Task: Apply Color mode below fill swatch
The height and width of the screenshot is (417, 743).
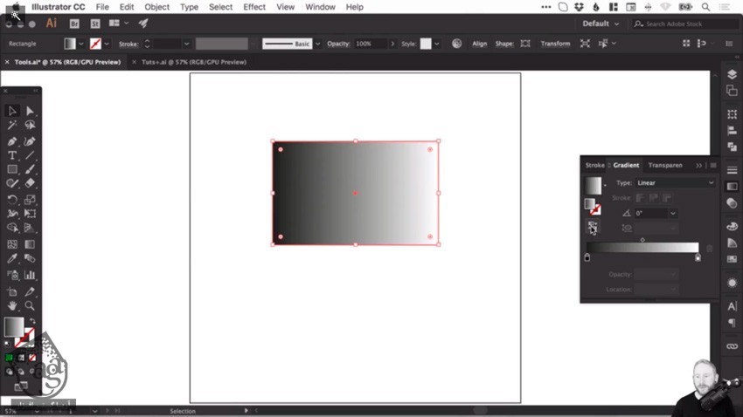Action: point(9,358)
